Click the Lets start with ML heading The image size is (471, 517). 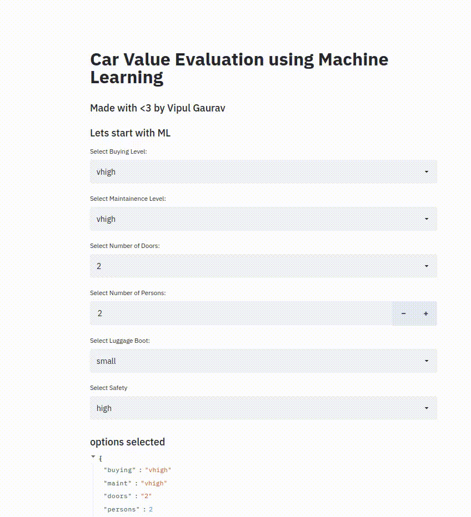pos(130,133)
